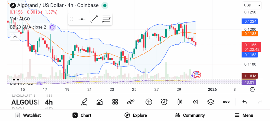Click the candlestick chart type icon
The image size is (270, 121).
180,102
